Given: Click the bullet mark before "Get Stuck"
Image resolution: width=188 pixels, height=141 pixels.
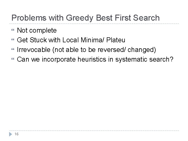Looking at the screenshot, I should 13,39.
